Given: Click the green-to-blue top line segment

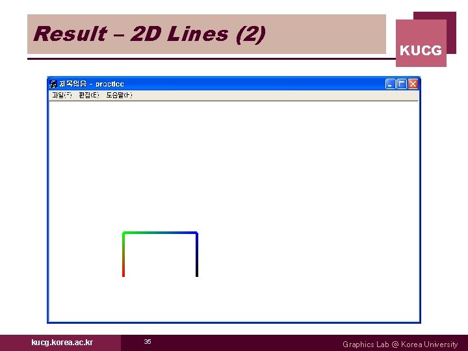Looking at the screenshot, I should click(x=160, y=233).
